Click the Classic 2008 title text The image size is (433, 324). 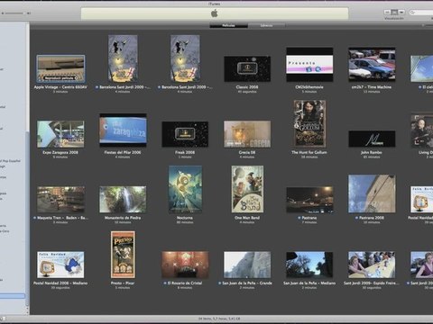[x=247, y=87]
